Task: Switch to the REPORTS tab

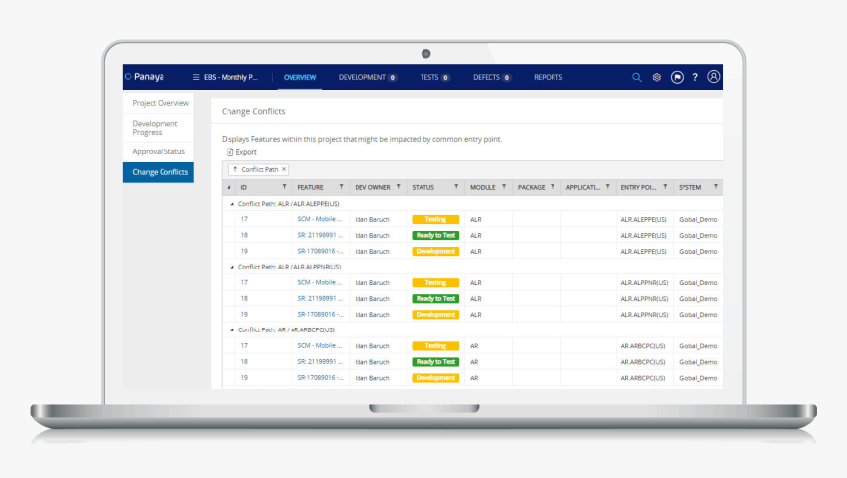Action: tap(549, 77)
